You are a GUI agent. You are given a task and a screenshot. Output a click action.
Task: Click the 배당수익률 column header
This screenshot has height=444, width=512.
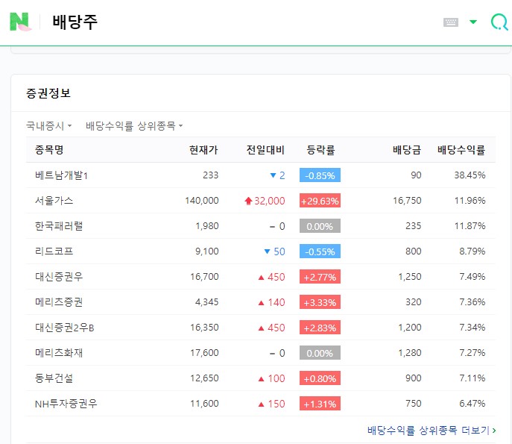pos(461,150)
